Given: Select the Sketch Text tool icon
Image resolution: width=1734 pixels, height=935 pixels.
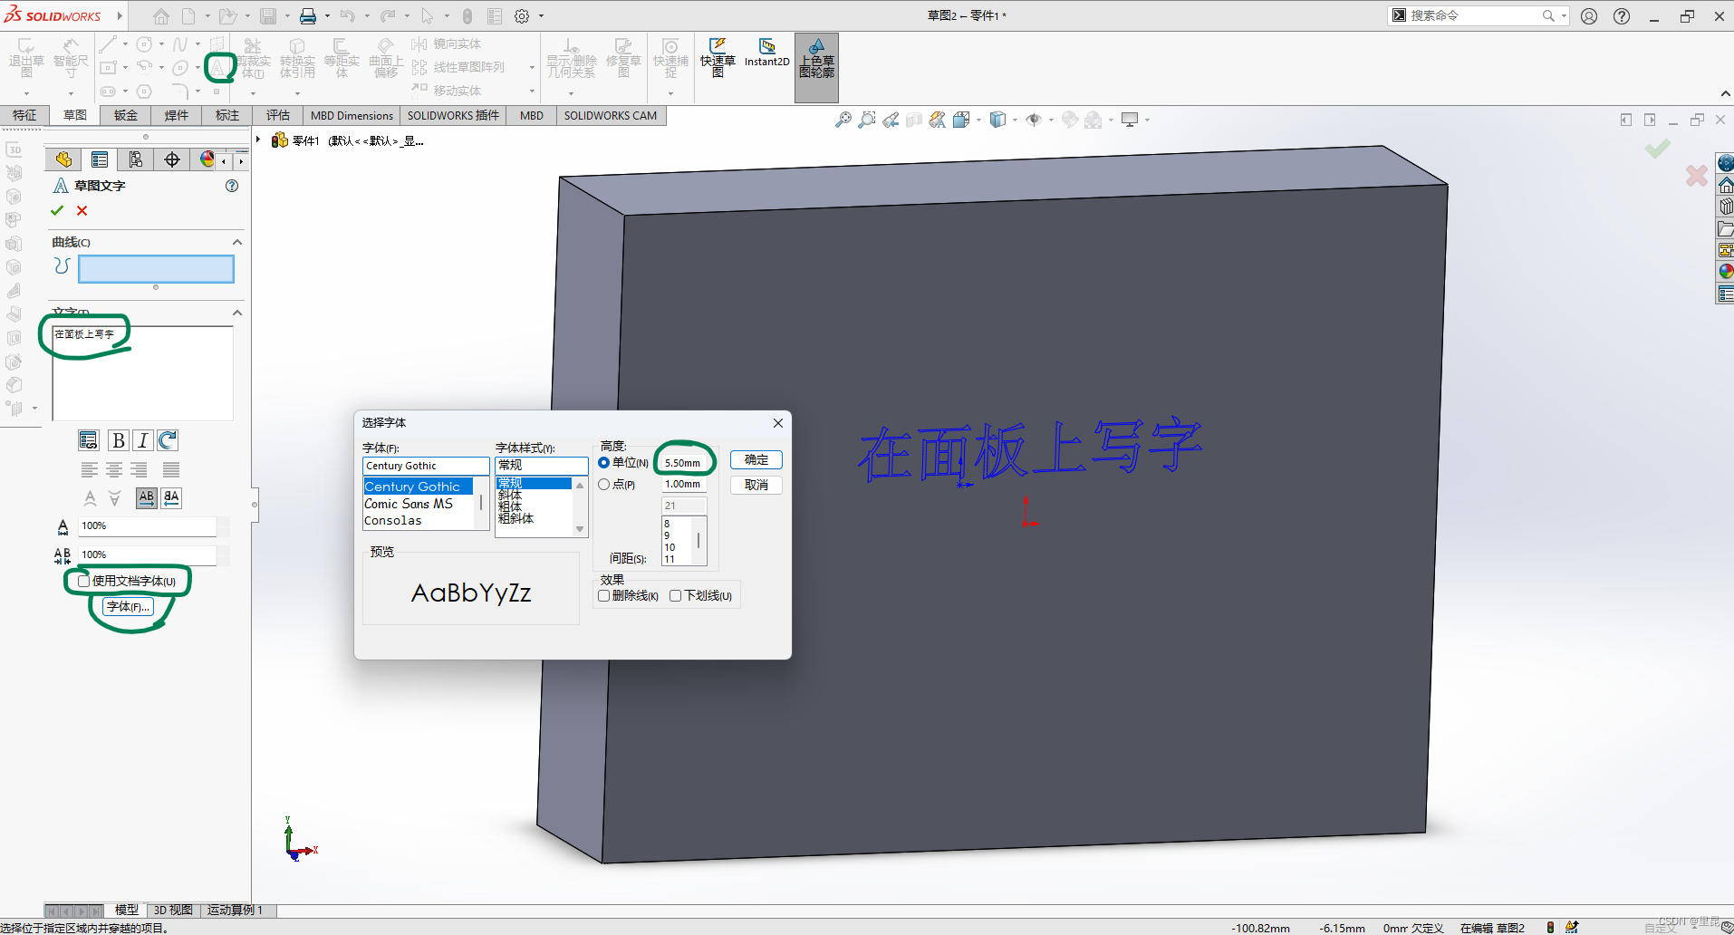Looking at the screenshot, I should [219, 67].
